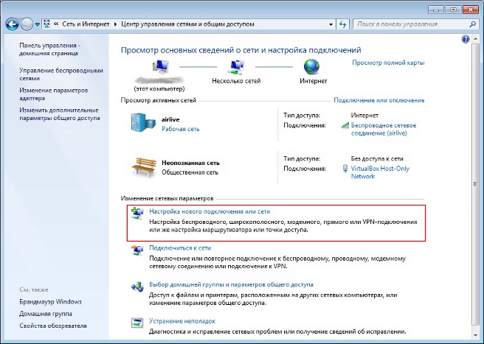
Task: Open 'Изменить дополнительные параметры общего доступа' link
Action: [60, 114]
